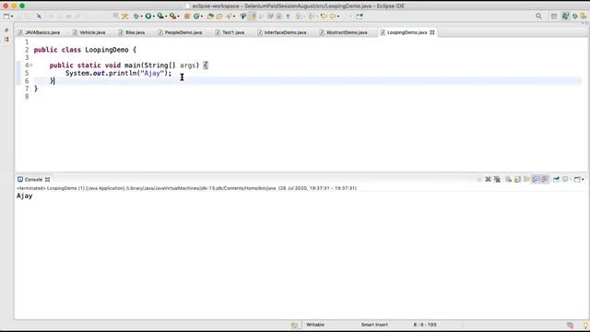Click the Package Explorer hierarchy sidebar icon
This screenshot has width=590, height=332.
(x=6, y=39)
